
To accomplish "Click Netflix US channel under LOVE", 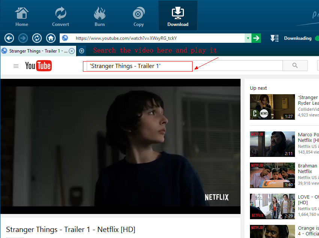I will [308, 209].
